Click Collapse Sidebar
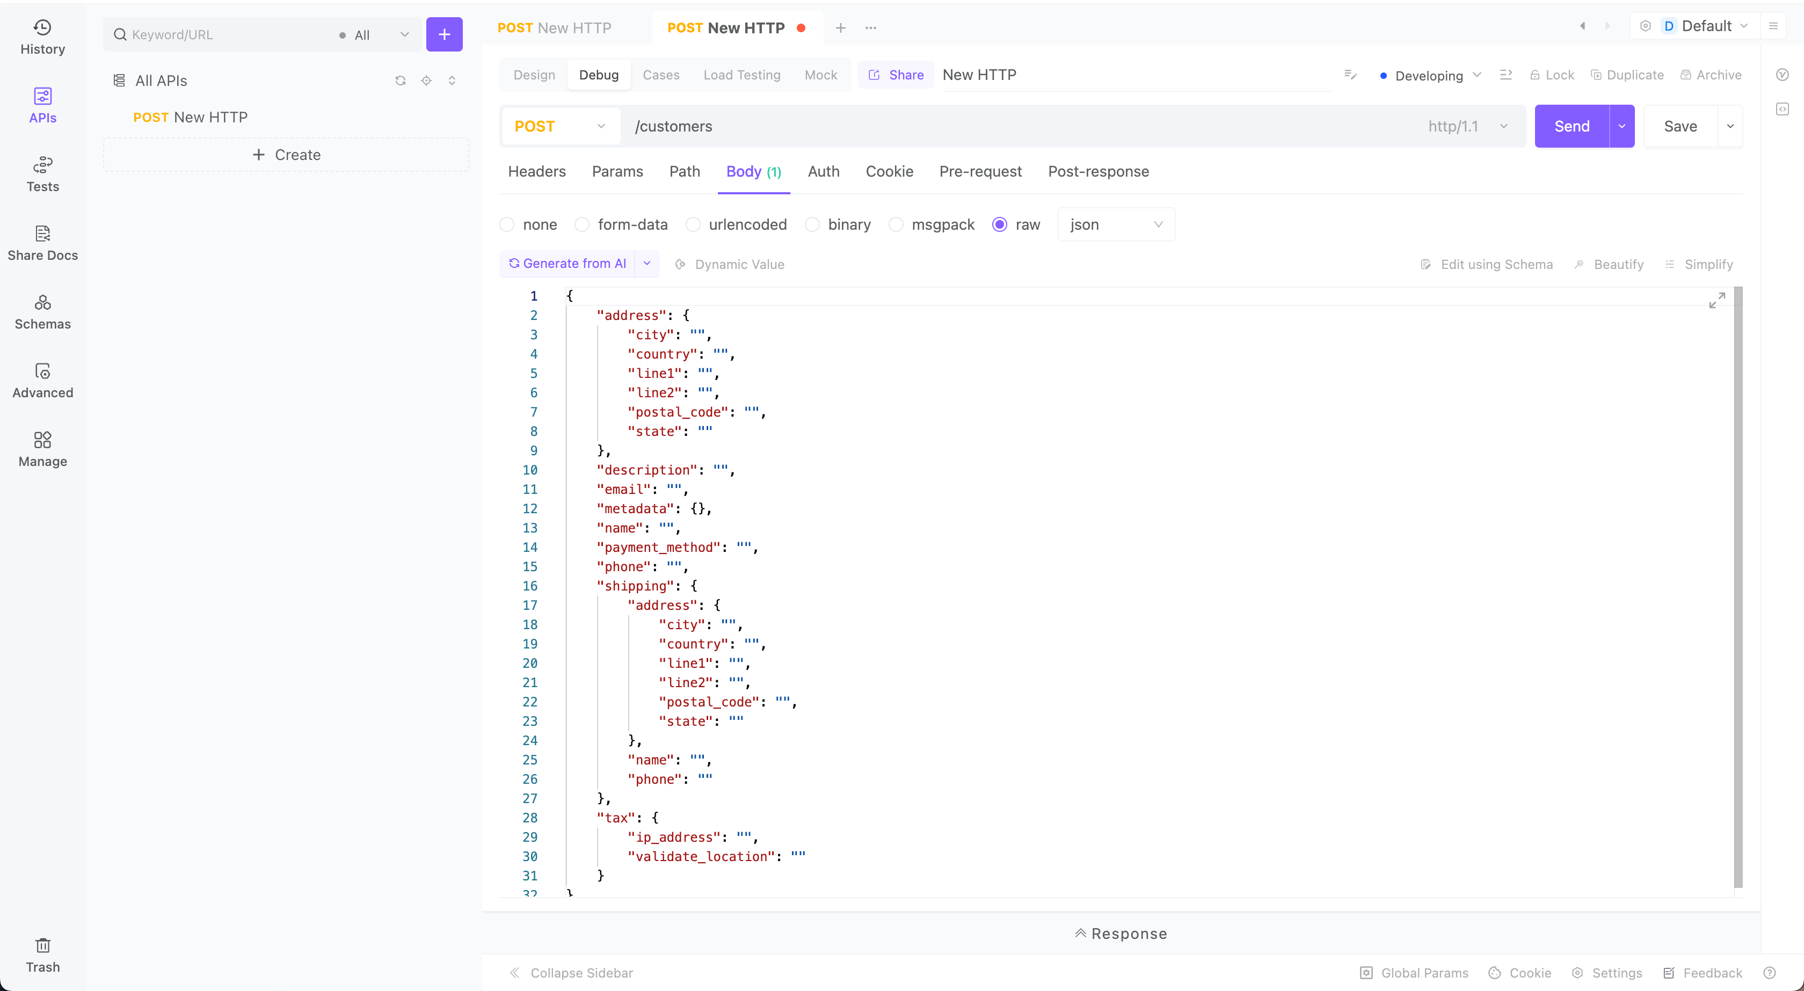Screen dimensions: 1804x991 pyautogui.click(x=571, y=973)
